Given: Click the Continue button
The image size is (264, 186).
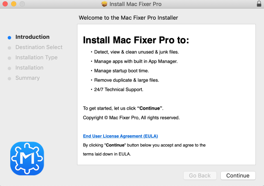Looking at the screenshot, I should (x=238, y=175).
